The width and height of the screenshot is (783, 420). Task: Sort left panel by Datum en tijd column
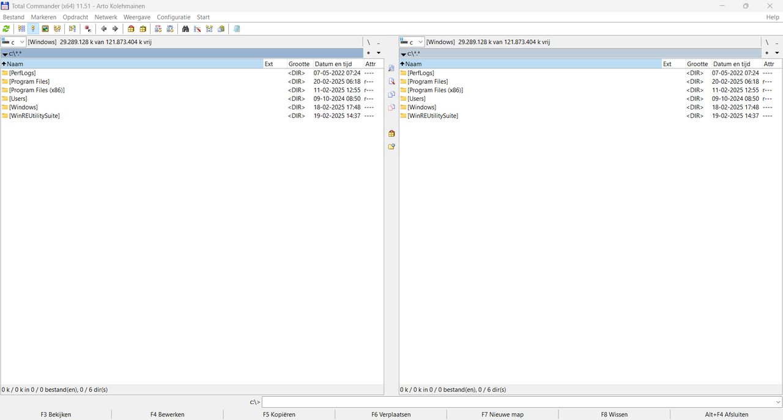pyautogui.click(x=338, y=64)
